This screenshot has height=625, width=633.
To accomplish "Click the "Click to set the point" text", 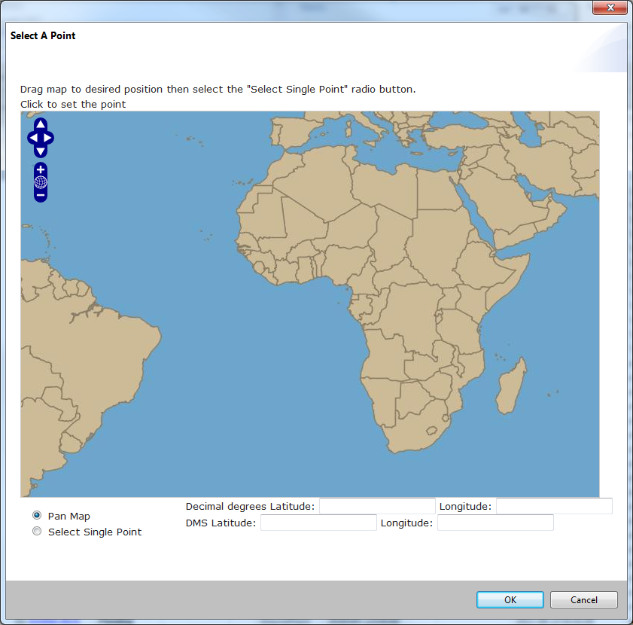I will [73, 104].
